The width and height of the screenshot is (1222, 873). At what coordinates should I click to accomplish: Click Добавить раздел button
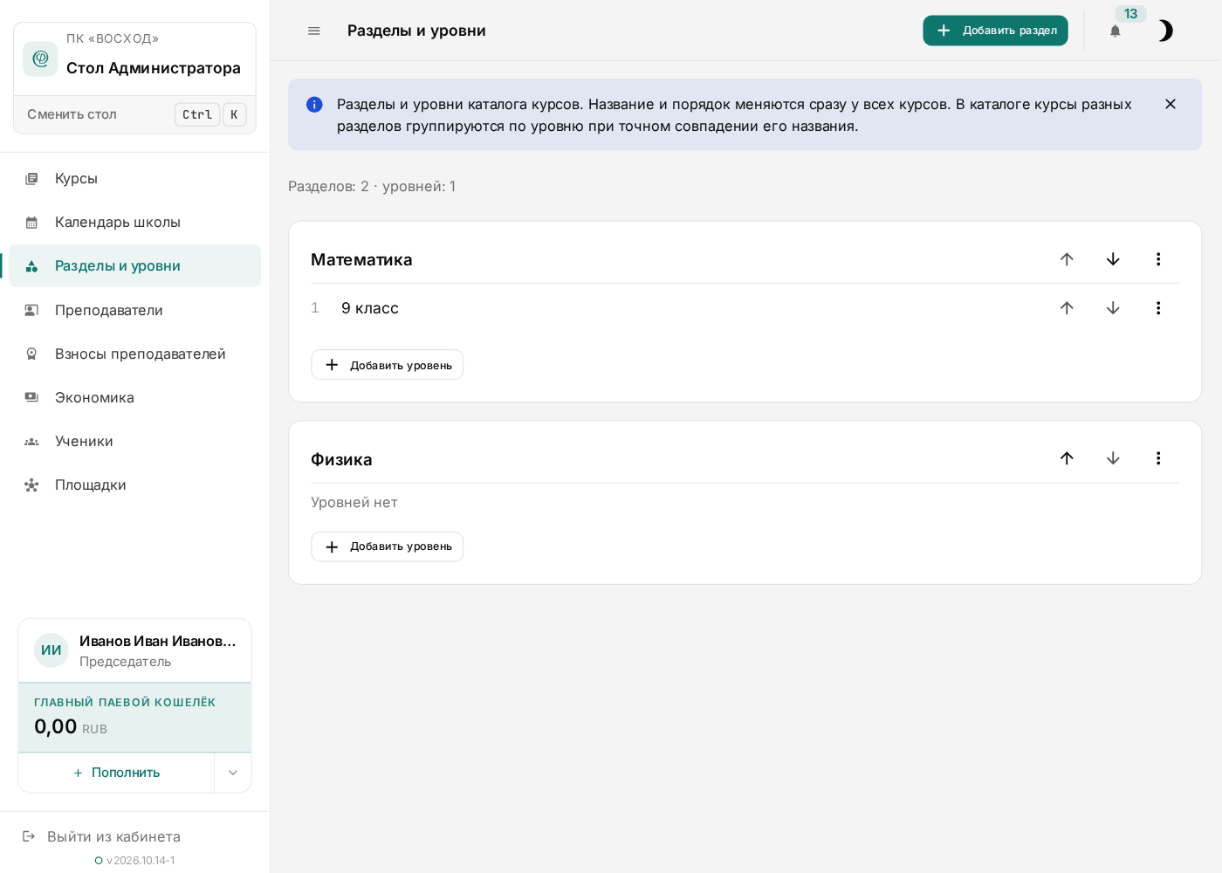(995, 31)
